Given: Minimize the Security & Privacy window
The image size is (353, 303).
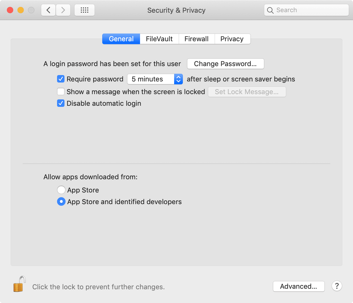Looking at the screenshot, I should [21, 10].
